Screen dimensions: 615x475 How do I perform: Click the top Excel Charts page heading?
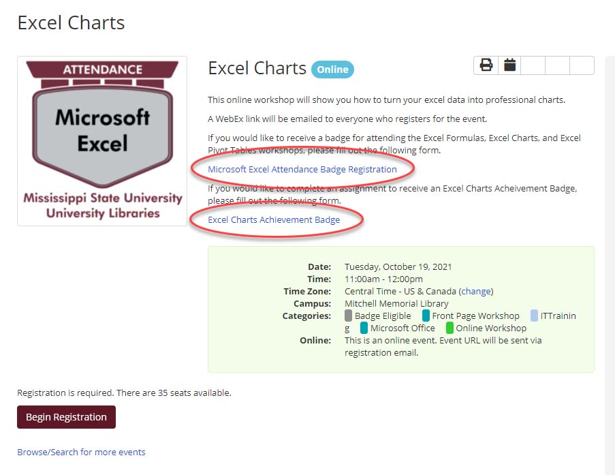click(x=71, y=22)
